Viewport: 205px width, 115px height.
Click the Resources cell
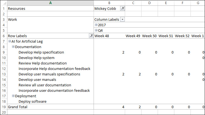16,8
